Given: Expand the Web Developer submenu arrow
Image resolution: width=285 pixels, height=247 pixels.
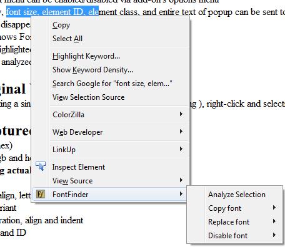Looking at the screenshot, I should tap(181, 132).
